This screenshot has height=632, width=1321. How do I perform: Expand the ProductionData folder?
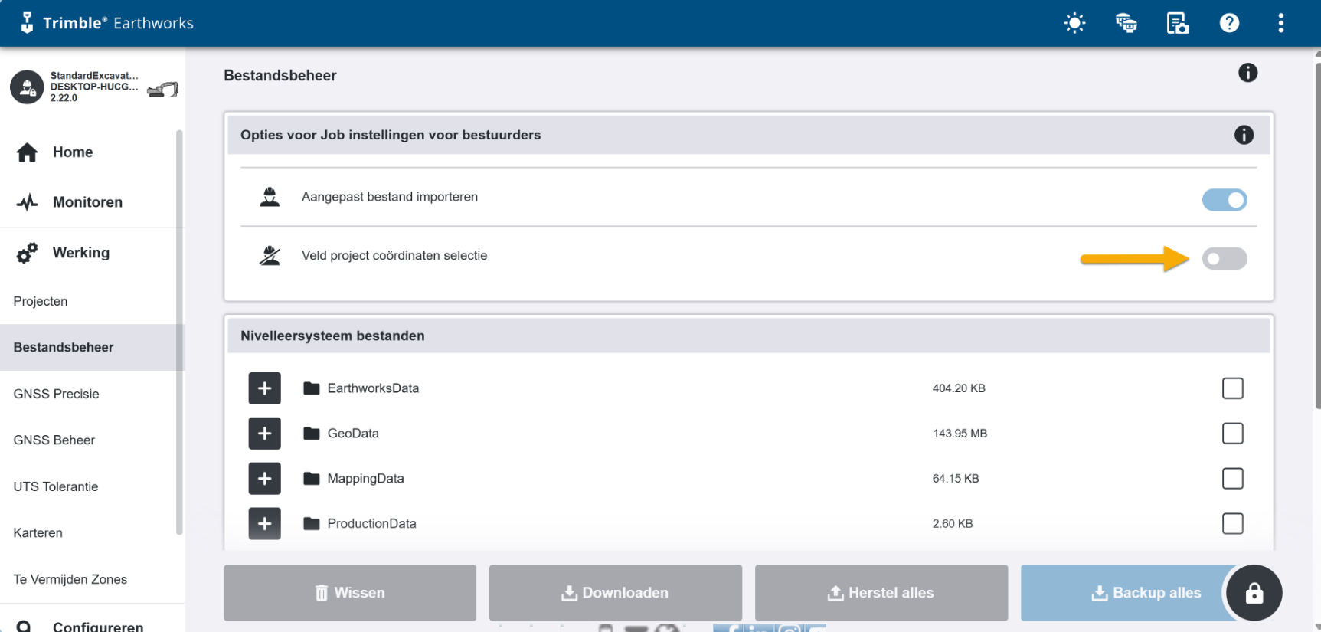(264, 524)
